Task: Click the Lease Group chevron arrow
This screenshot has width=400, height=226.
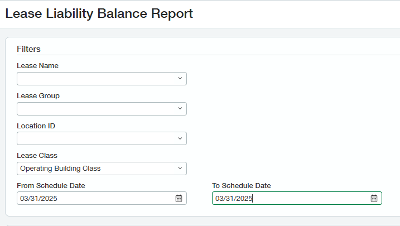Action: [180, 108]
